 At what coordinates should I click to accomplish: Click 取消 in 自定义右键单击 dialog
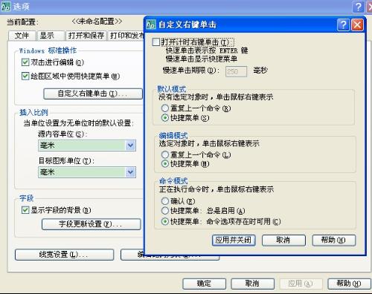click(283, 240)
